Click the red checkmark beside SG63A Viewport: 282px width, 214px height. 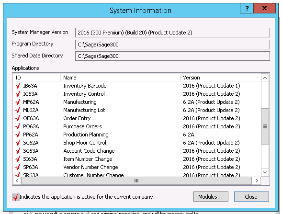coord(18,151)
